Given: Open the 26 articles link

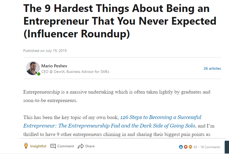Looking at the screenshot, I should [212, 68].
